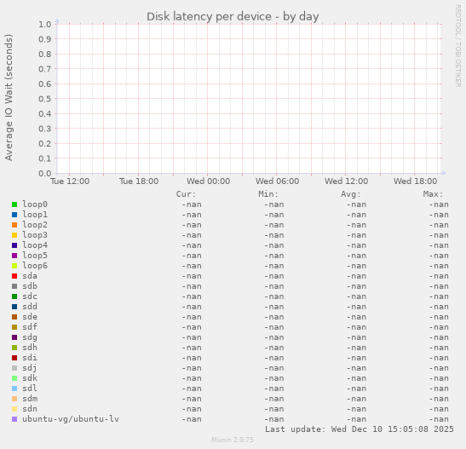Select the sdl legend label

pos(30,389)
